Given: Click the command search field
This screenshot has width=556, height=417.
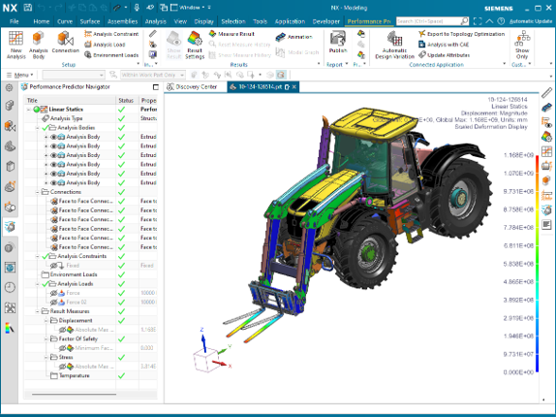Looking at the screenshot, I should (x=428, y=21).
